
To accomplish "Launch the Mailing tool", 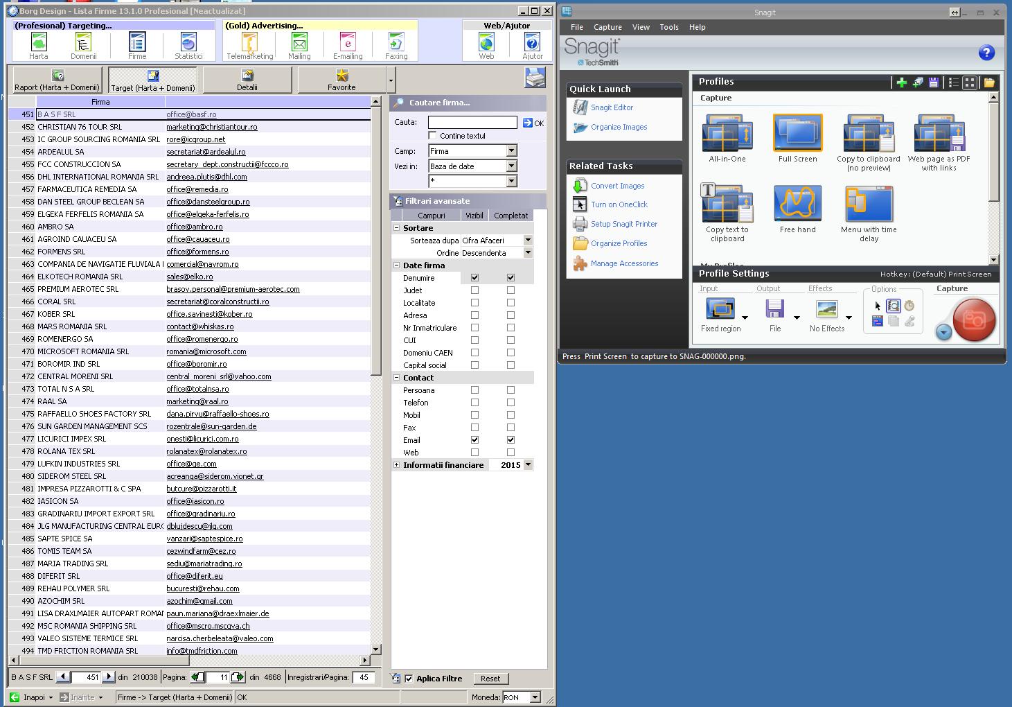I will [x=299, y=46].
